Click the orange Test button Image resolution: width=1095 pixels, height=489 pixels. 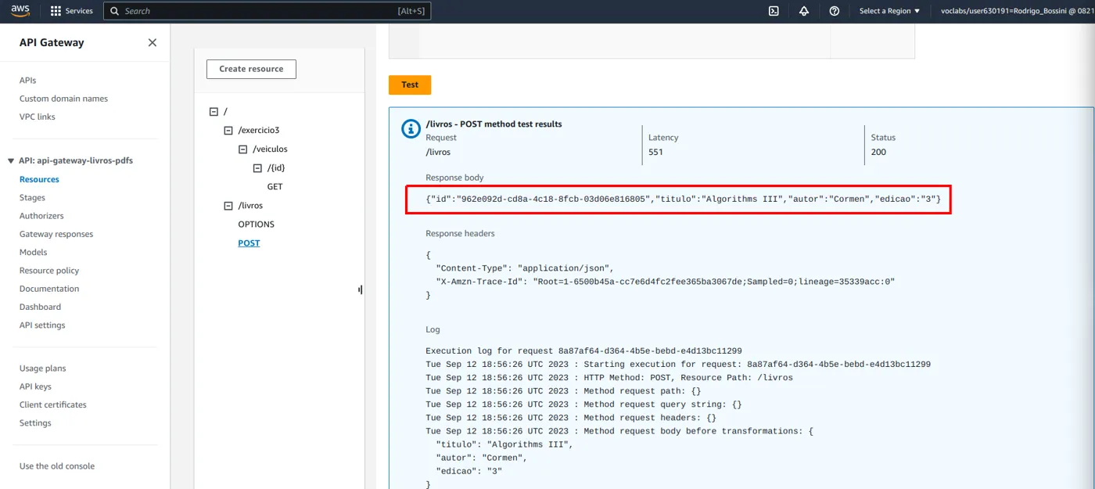pos(410,84)
